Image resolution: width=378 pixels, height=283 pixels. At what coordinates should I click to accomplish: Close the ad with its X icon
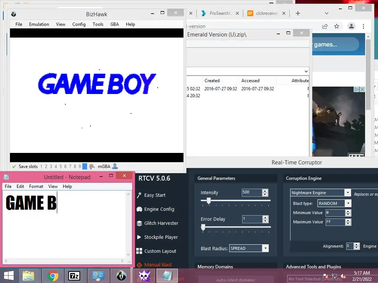[362, 90]
